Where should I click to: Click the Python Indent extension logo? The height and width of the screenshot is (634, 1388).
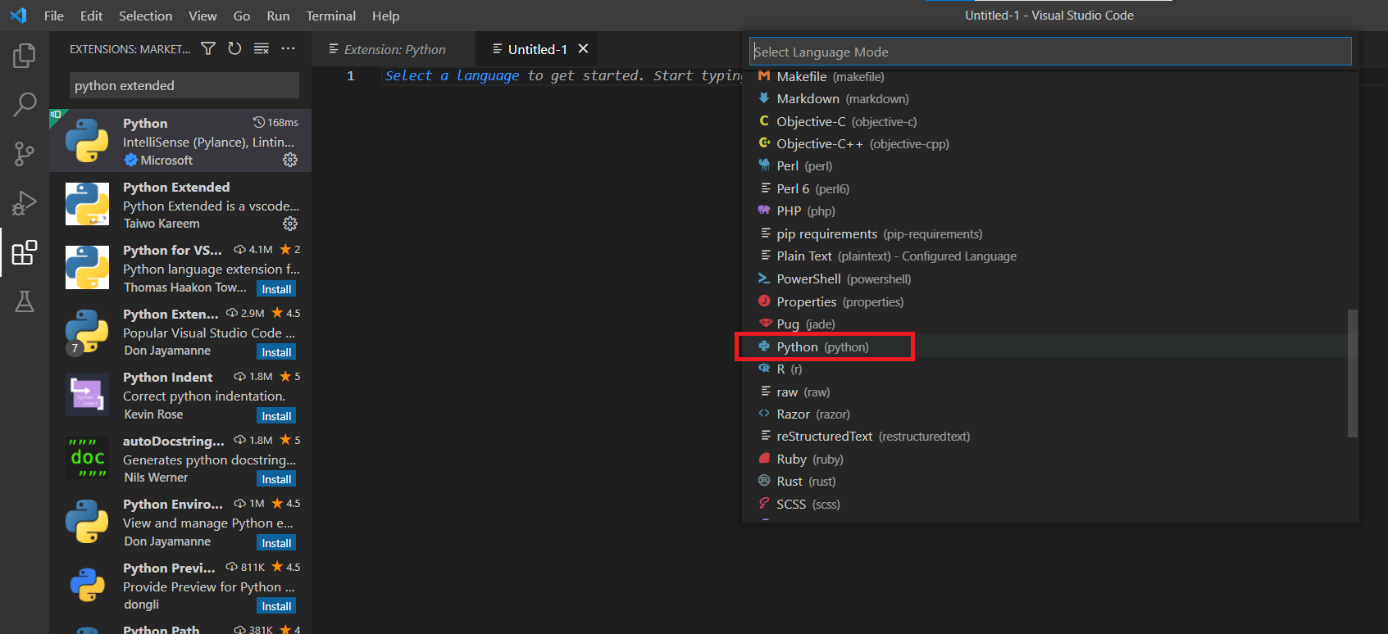87,394
